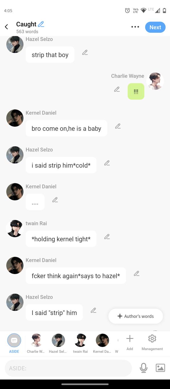
Task: Select the ASIDE narrator option
Action: [x=14, y=343]
